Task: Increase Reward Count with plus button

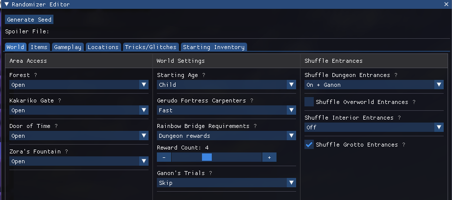Action: tap(269, 157)
